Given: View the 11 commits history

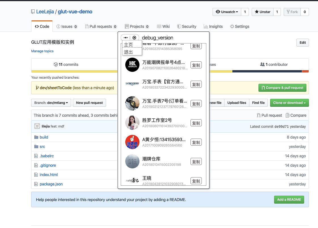Looking at the screenshot, I should [x=66, y=64].
